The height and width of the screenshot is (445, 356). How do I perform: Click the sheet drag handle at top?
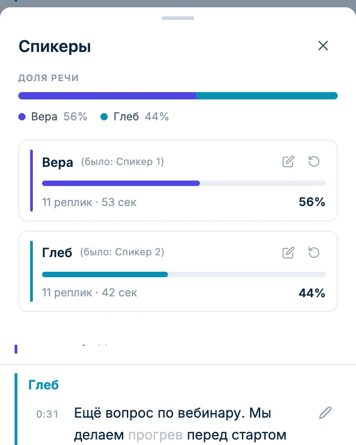pos(178,18)
